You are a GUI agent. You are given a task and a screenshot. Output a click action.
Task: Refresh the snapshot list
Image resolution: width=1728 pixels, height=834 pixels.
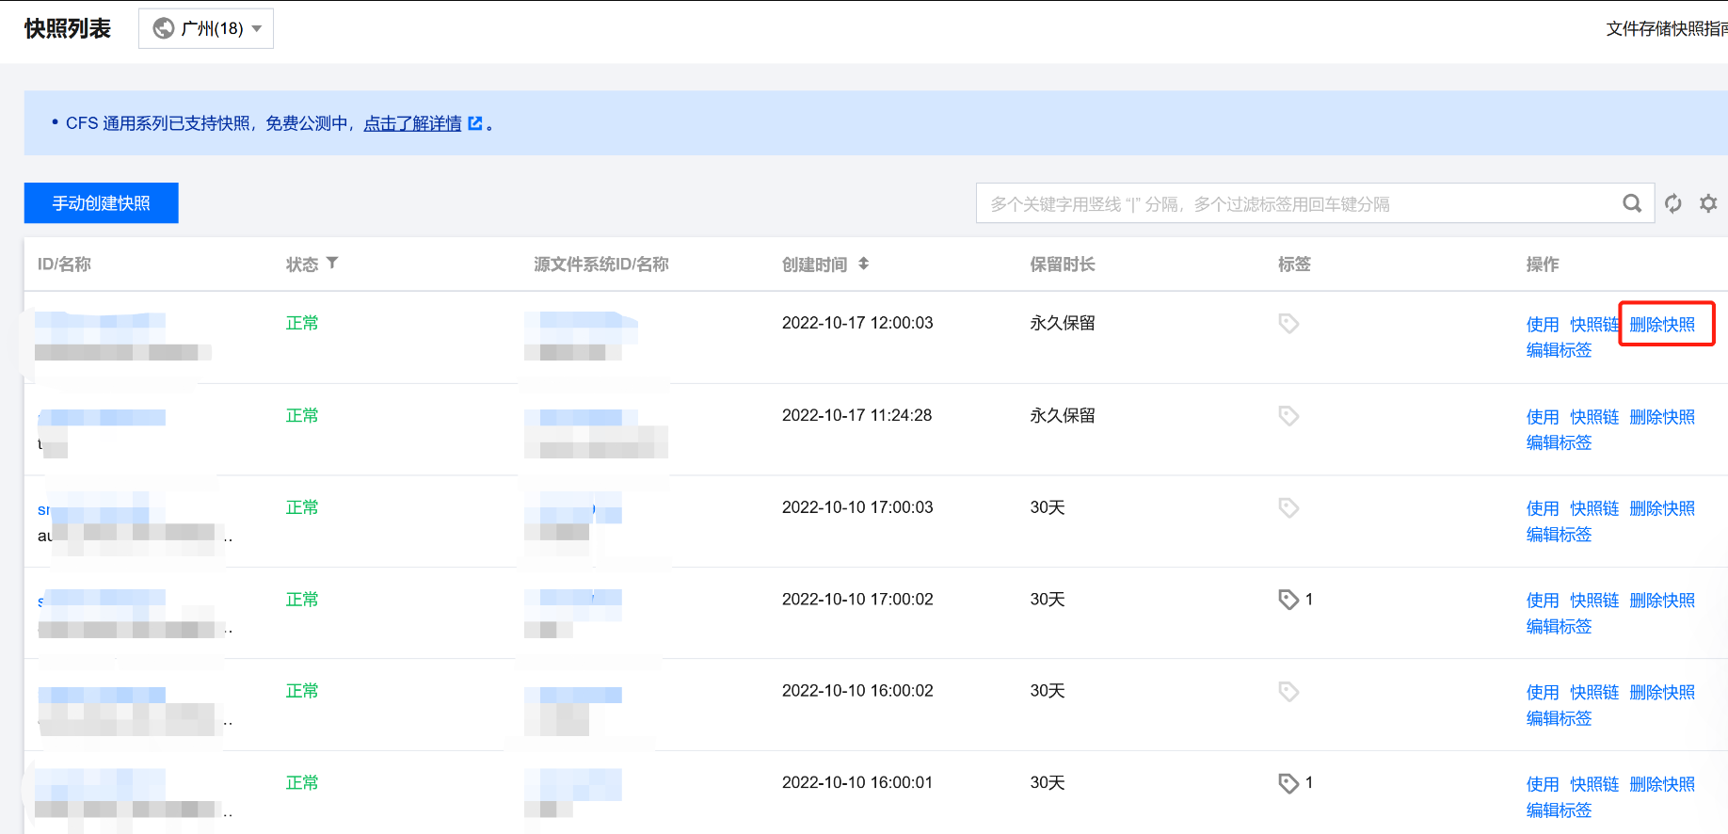point(1673,203)
